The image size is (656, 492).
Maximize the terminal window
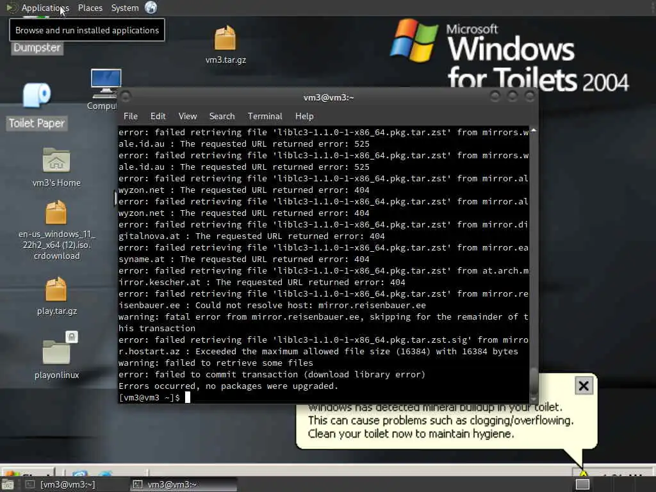tap(512, 97)
